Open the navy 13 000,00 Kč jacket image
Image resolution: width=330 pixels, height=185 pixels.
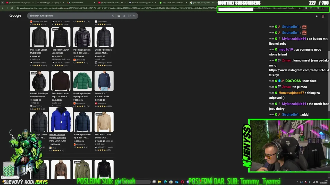(x=82, y=122)
